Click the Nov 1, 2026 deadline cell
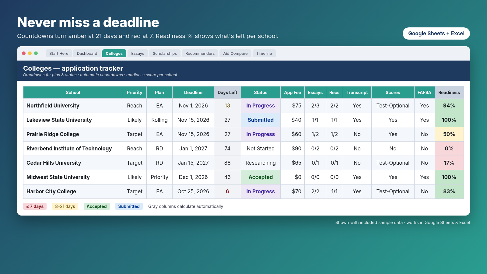 (x=193, y=106)
